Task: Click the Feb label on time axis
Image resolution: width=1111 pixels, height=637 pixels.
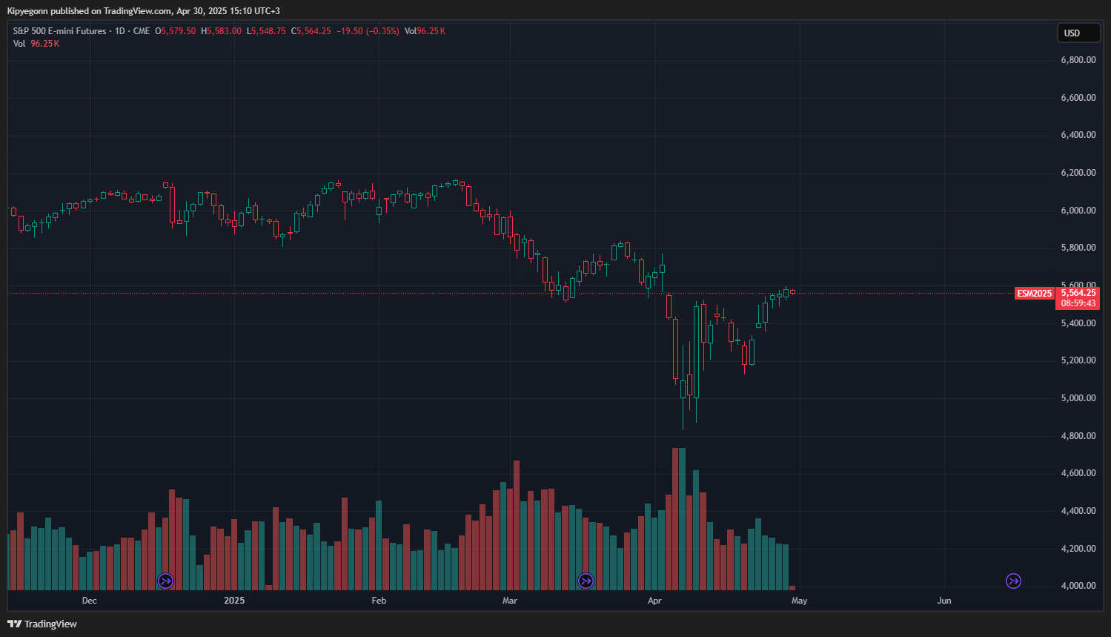Action: 379,601
